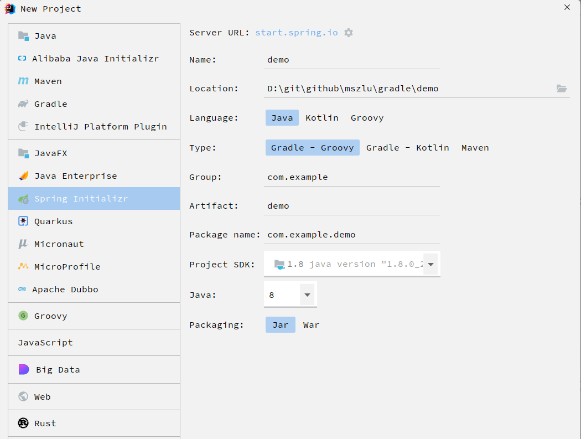Click the Apache Dubbo icon

[x=22, y=289]
